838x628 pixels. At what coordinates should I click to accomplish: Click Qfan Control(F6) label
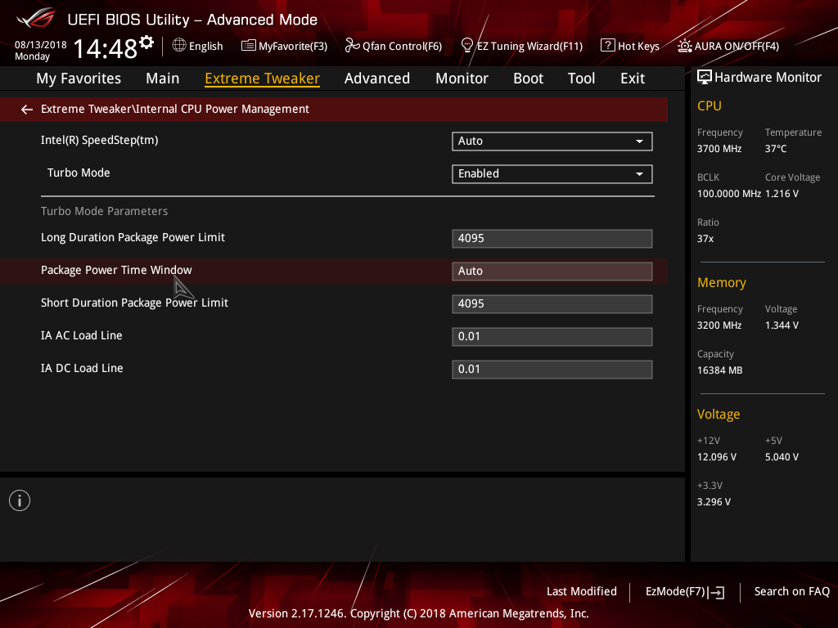[402, 47]
